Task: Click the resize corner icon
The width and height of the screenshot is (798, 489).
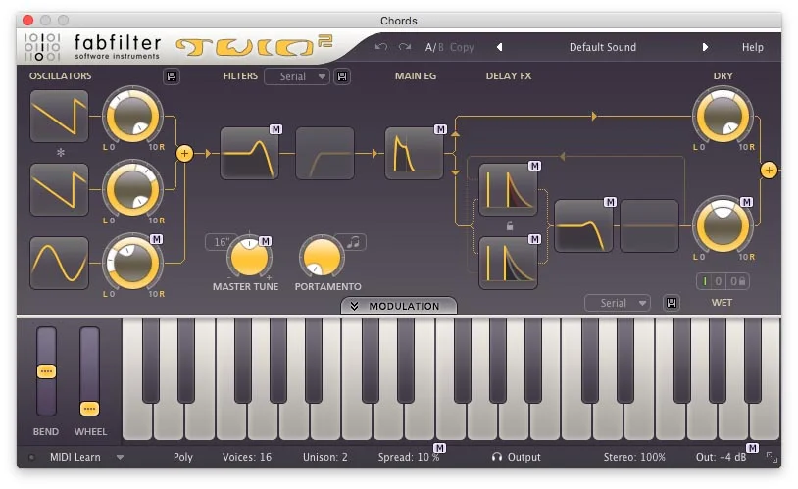Action: pos(773,457)
